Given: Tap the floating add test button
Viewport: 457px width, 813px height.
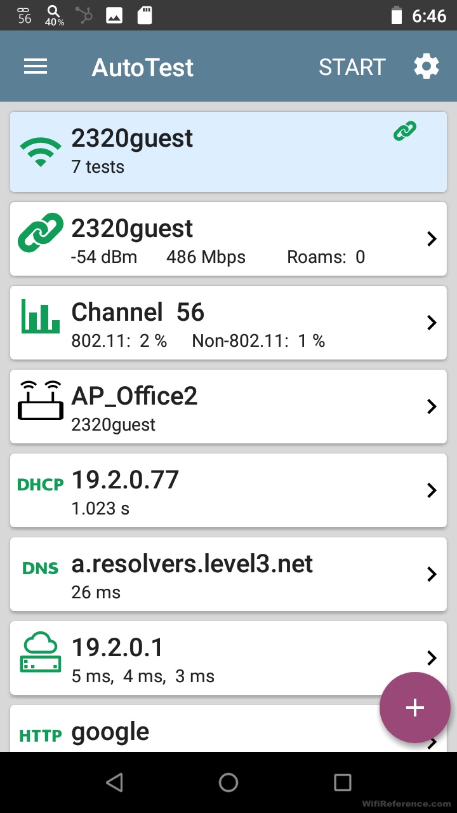Looking at the screenshot, I should (x=414, y=708).
